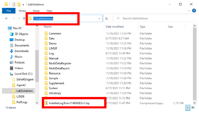Refresh the LabSolutions folder view
This screenshot has width=199, height=116.
pyautogui.click(x=107, y=19)
